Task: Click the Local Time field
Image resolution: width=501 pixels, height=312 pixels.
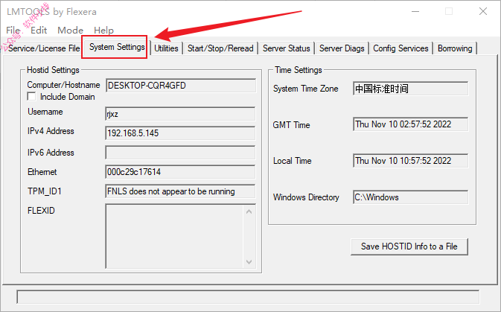Action: tap(411, 161)
